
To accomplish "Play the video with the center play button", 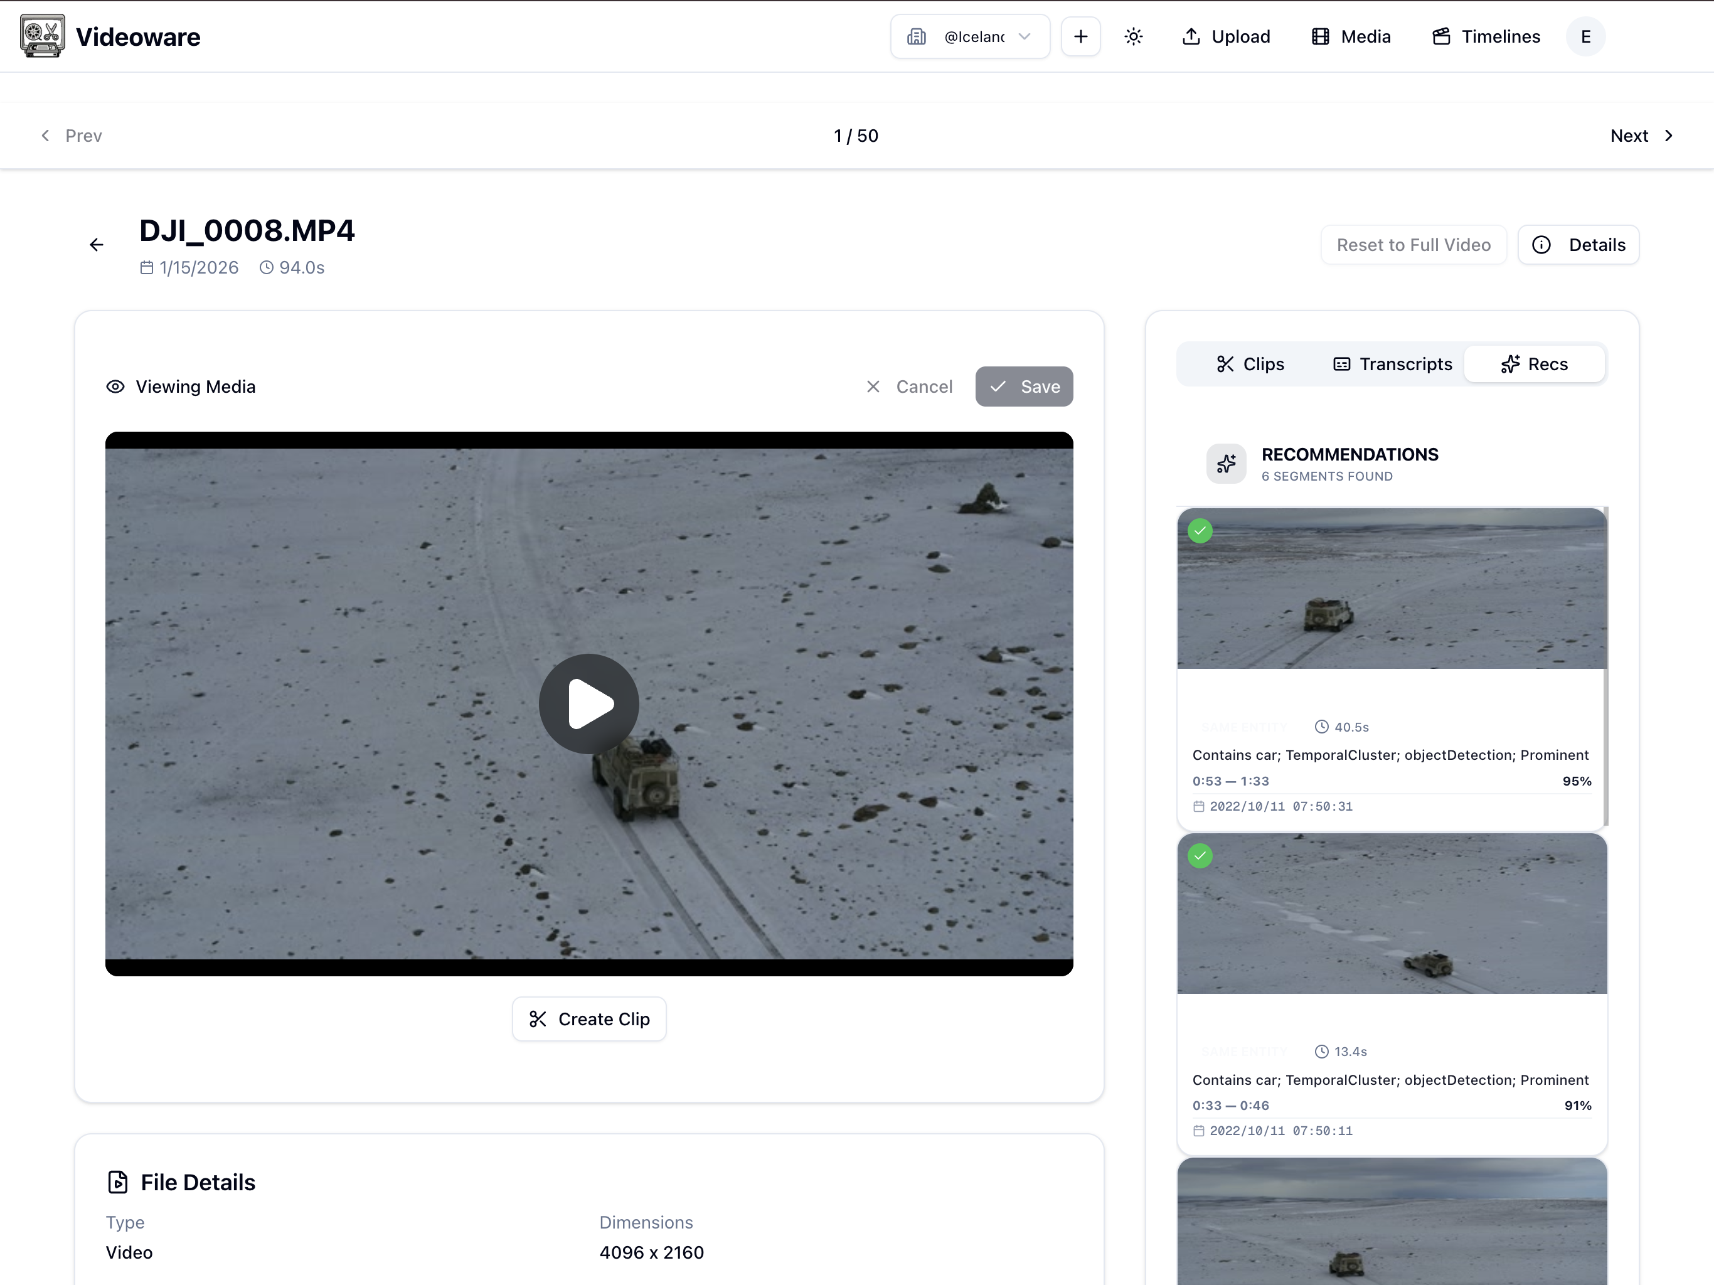I will point(589,704).
